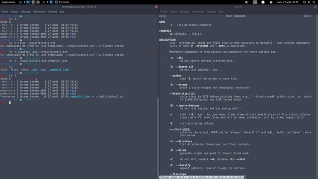Click the '-D, --dired' option entry

[x=178, y=150]
